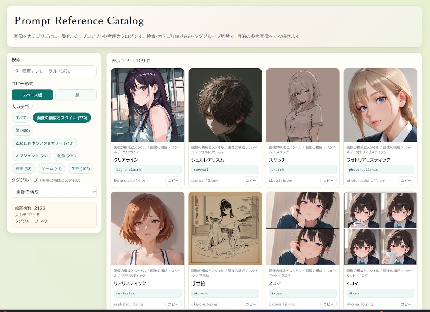Image resolution: width=430 pixels, height=312 pixels.
Task: Click コピー beside ukiyo-e 6.png
Action: coord(251,304)
